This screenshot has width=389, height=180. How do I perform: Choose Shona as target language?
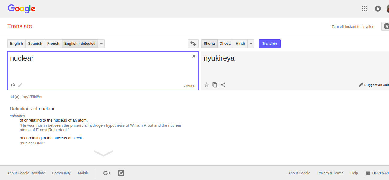(x=209, y=43)
